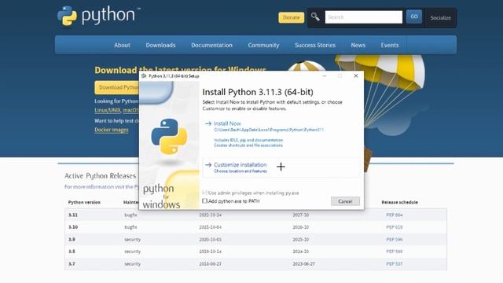Click the Active Python Releases heading
Viewport: 503px width, 283px height.
click(x=100, y=176)
